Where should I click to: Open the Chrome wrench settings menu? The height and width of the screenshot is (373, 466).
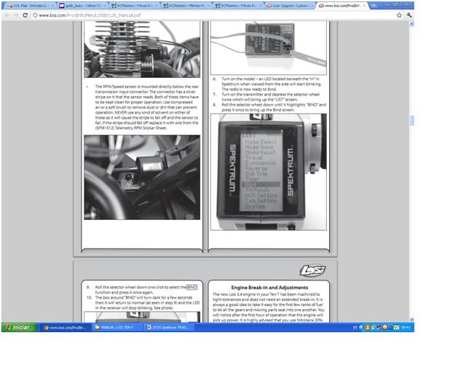click(409, 15)
